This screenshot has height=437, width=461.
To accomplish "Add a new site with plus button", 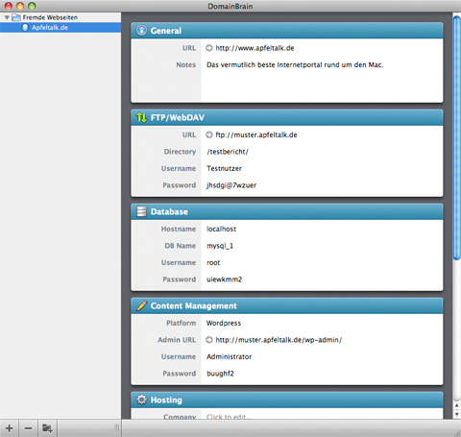I will point(10,428).
